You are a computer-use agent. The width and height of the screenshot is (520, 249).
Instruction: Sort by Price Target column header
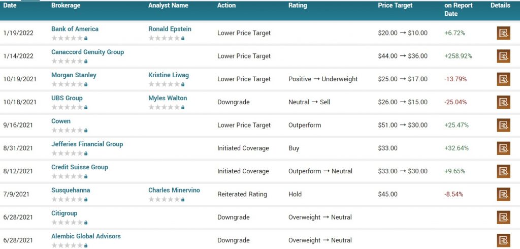(395, 5)
